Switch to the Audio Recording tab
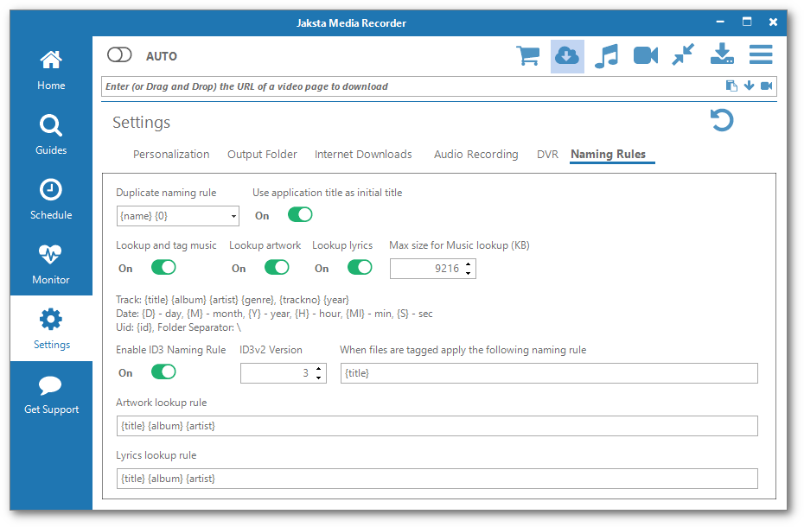 click(x=475, y=155)
